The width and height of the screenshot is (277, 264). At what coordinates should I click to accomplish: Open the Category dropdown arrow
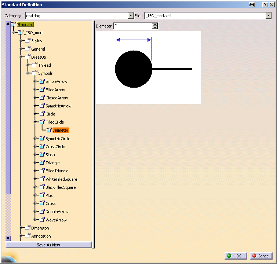pyautogui.click(x=131, y=16)
